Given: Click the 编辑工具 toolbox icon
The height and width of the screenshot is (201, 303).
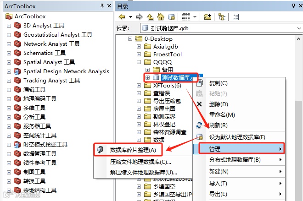Looking at the screenshot, I should coord(17,90).
